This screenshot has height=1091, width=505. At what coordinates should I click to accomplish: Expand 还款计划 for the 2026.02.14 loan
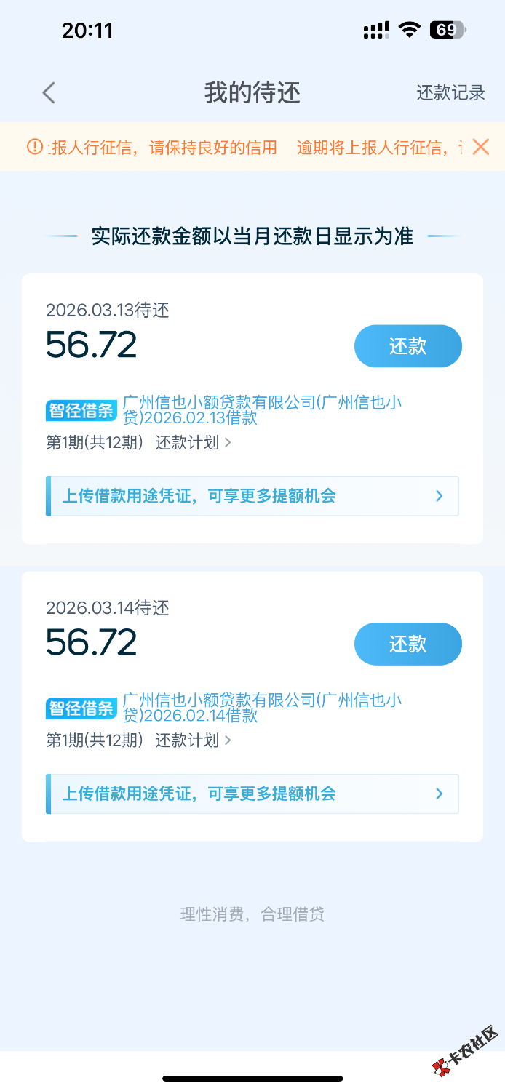pyautogui.click(x=194, y=740)
